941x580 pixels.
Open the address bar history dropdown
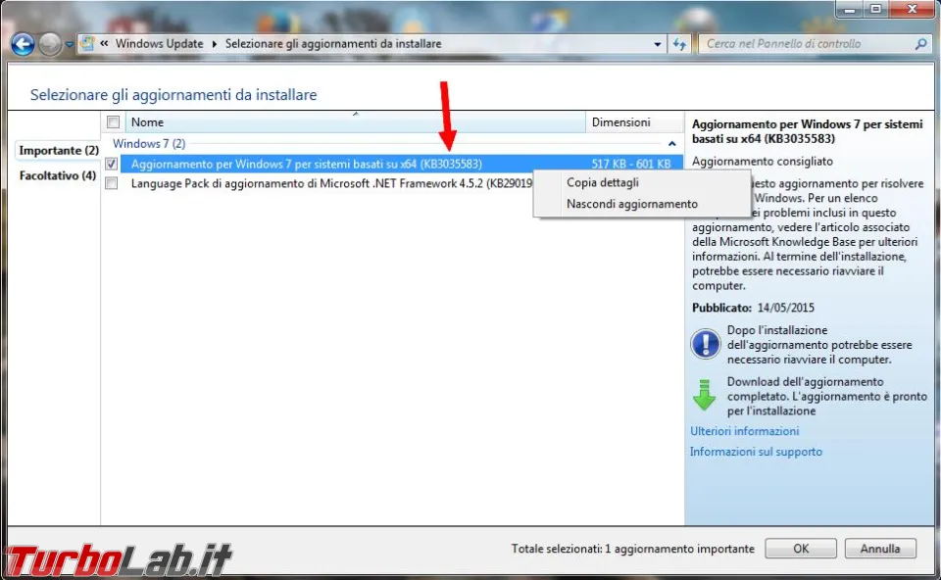(x=657, y=44)
